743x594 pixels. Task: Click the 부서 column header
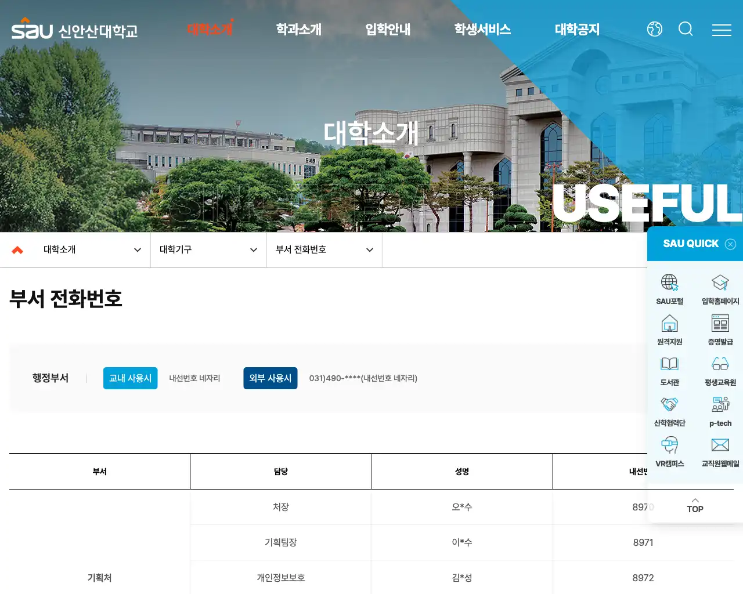coord(100,472)
